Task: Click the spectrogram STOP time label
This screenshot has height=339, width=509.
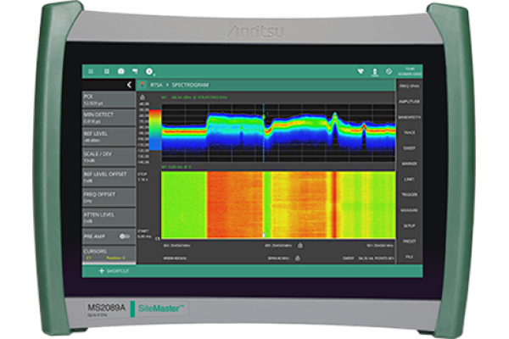Action: (x=143, y=177)
